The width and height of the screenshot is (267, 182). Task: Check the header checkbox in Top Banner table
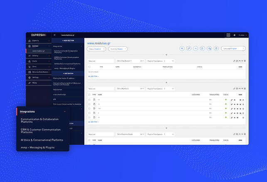(89, 67)
